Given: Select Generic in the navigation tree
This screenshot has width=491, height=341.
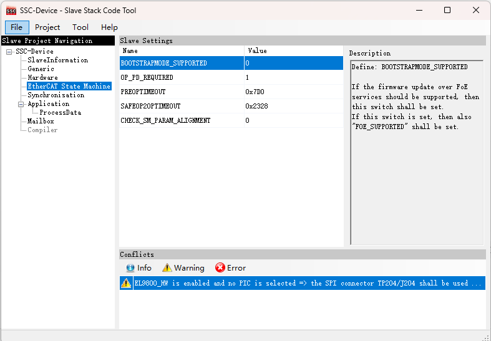Looking at the screenshot, I should coord(41,69).
